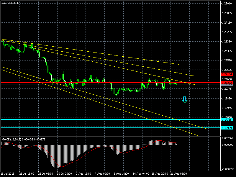The height and width of the screenshot is (177, 236).
Task: Click the 1.21690 price axis label
Action: 227,79
